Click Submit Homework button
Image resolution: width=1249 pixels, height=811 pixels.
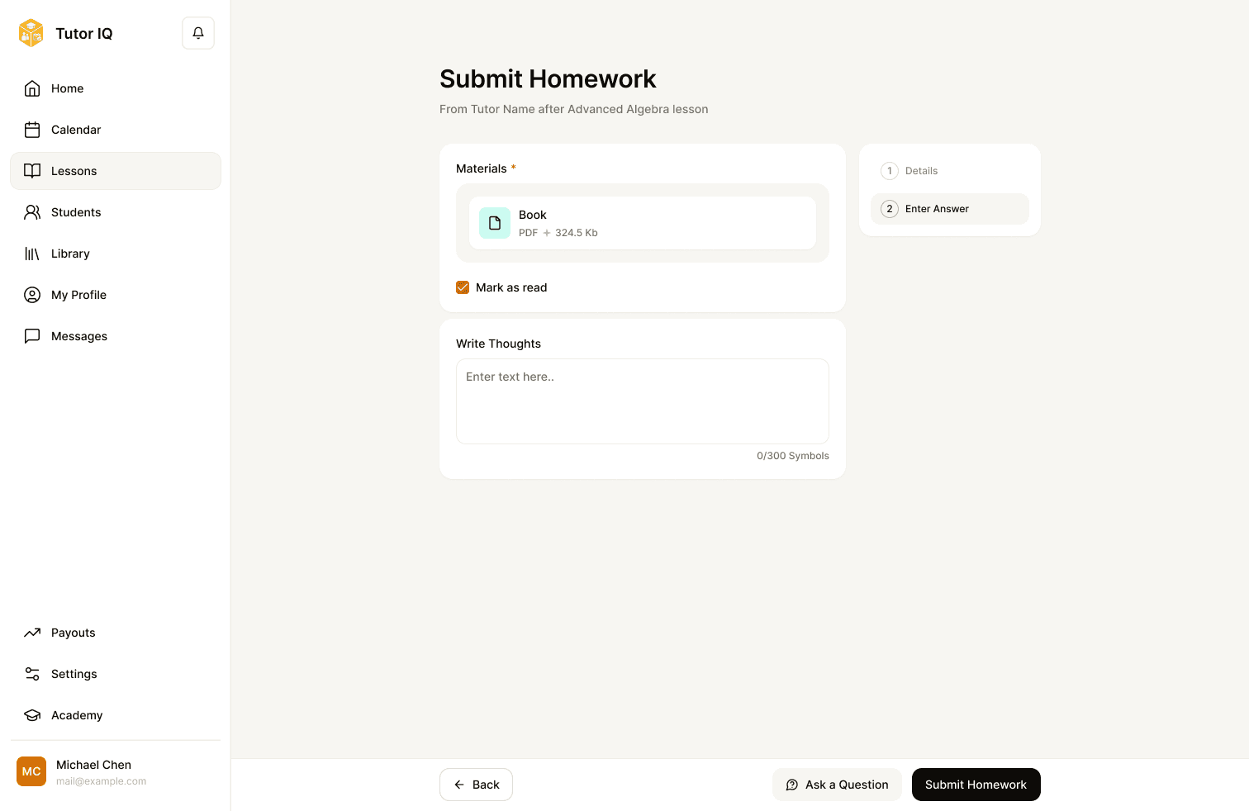click(x=976, y=785)
